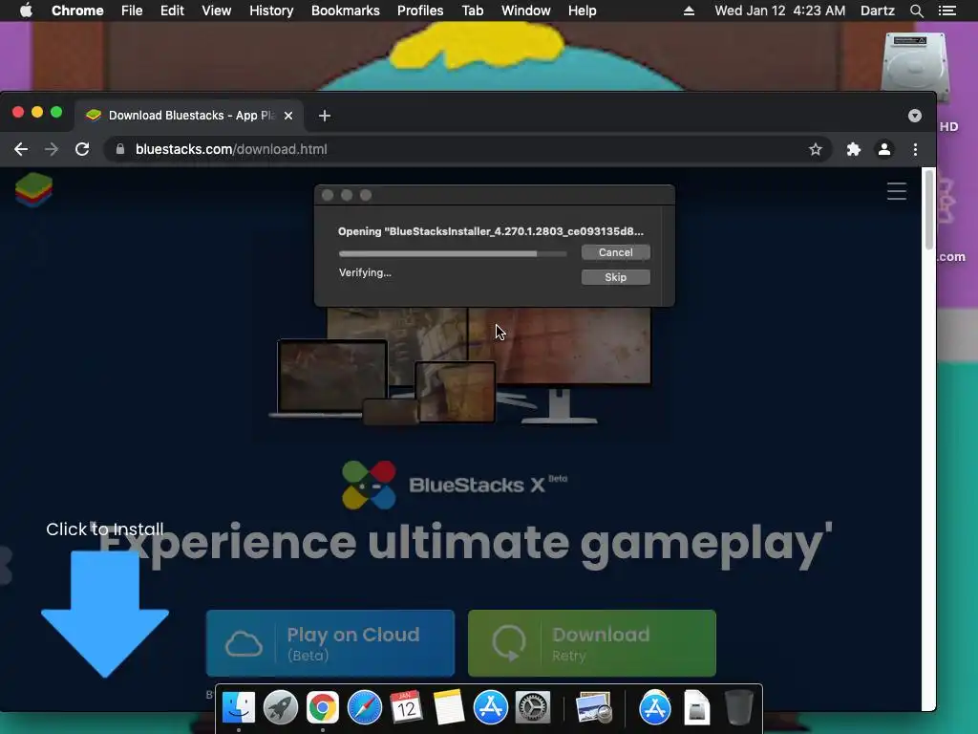Open the Bookmarks menu
The image size is (978, 734).
[x=346, y=11]
